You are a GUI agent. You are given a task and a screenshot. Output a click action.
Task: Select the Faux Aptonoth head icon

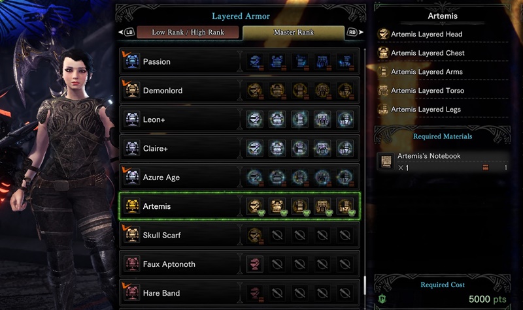254,264
